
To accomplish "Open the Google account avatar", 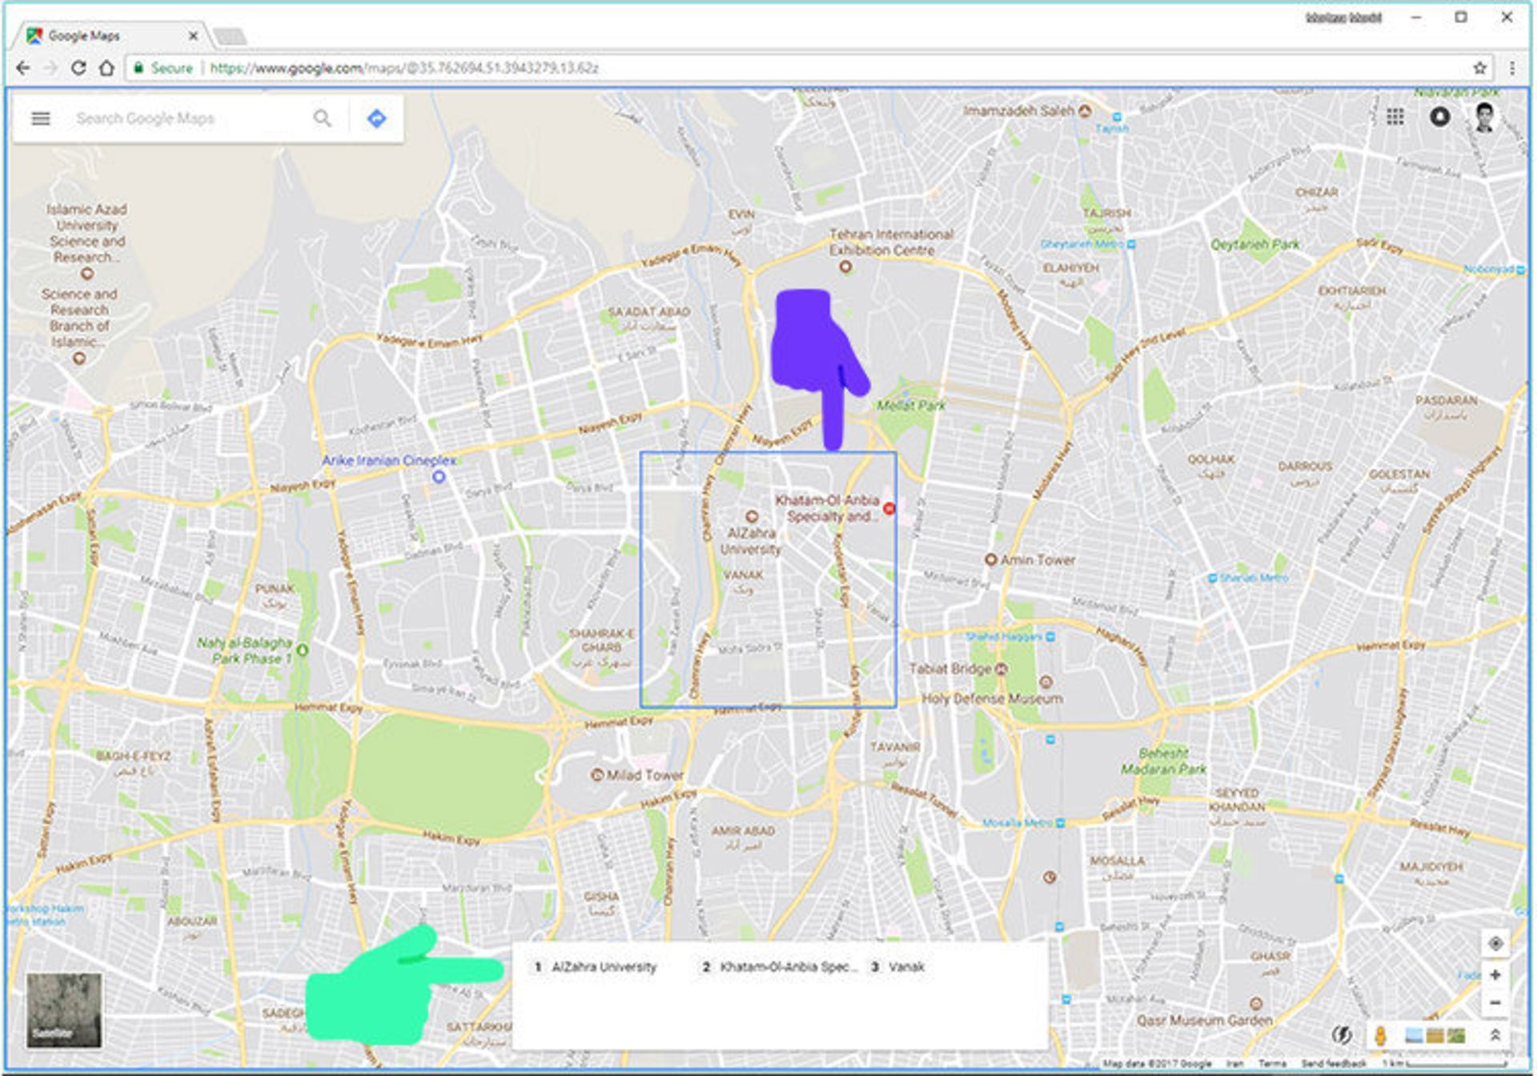I will click(1484, 117).
